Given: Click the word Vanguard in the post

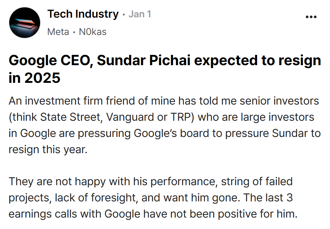Looking at the screenshot, I should click(x=130, y=117).
